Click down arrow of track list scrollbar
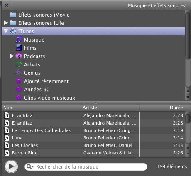Image resolution: width=191 pixels, height=176 pixels. tap(188, 154)
